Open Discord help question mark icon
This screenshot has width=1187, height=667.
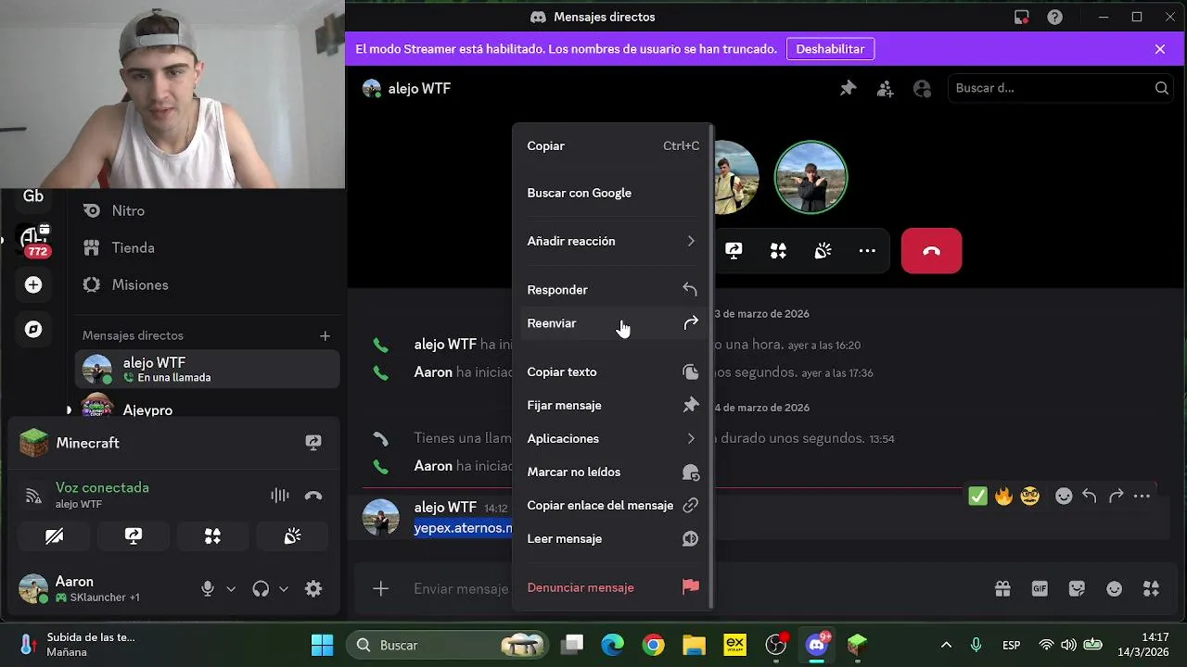click(1054, 17)
